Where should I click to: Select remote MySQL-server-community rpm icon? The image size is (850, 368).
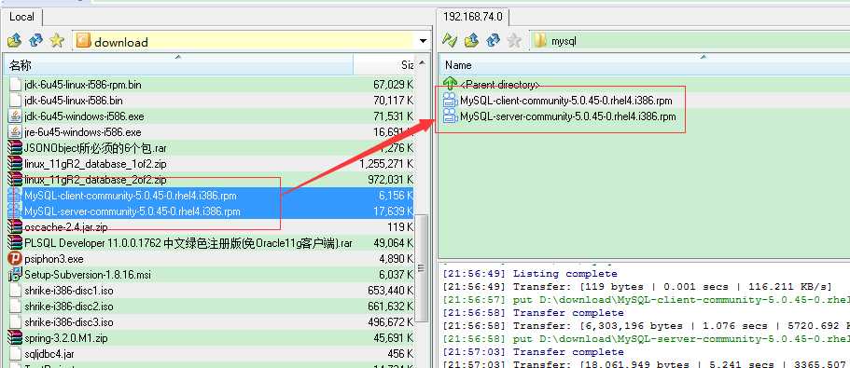451,116
